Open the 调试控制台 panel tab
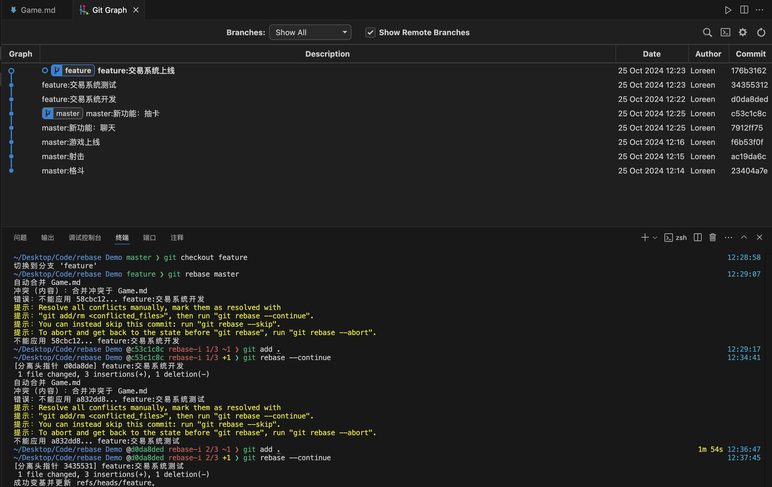The width and height of the screenshot is (772, 487). pyautogui.click(x=85, y=237)
